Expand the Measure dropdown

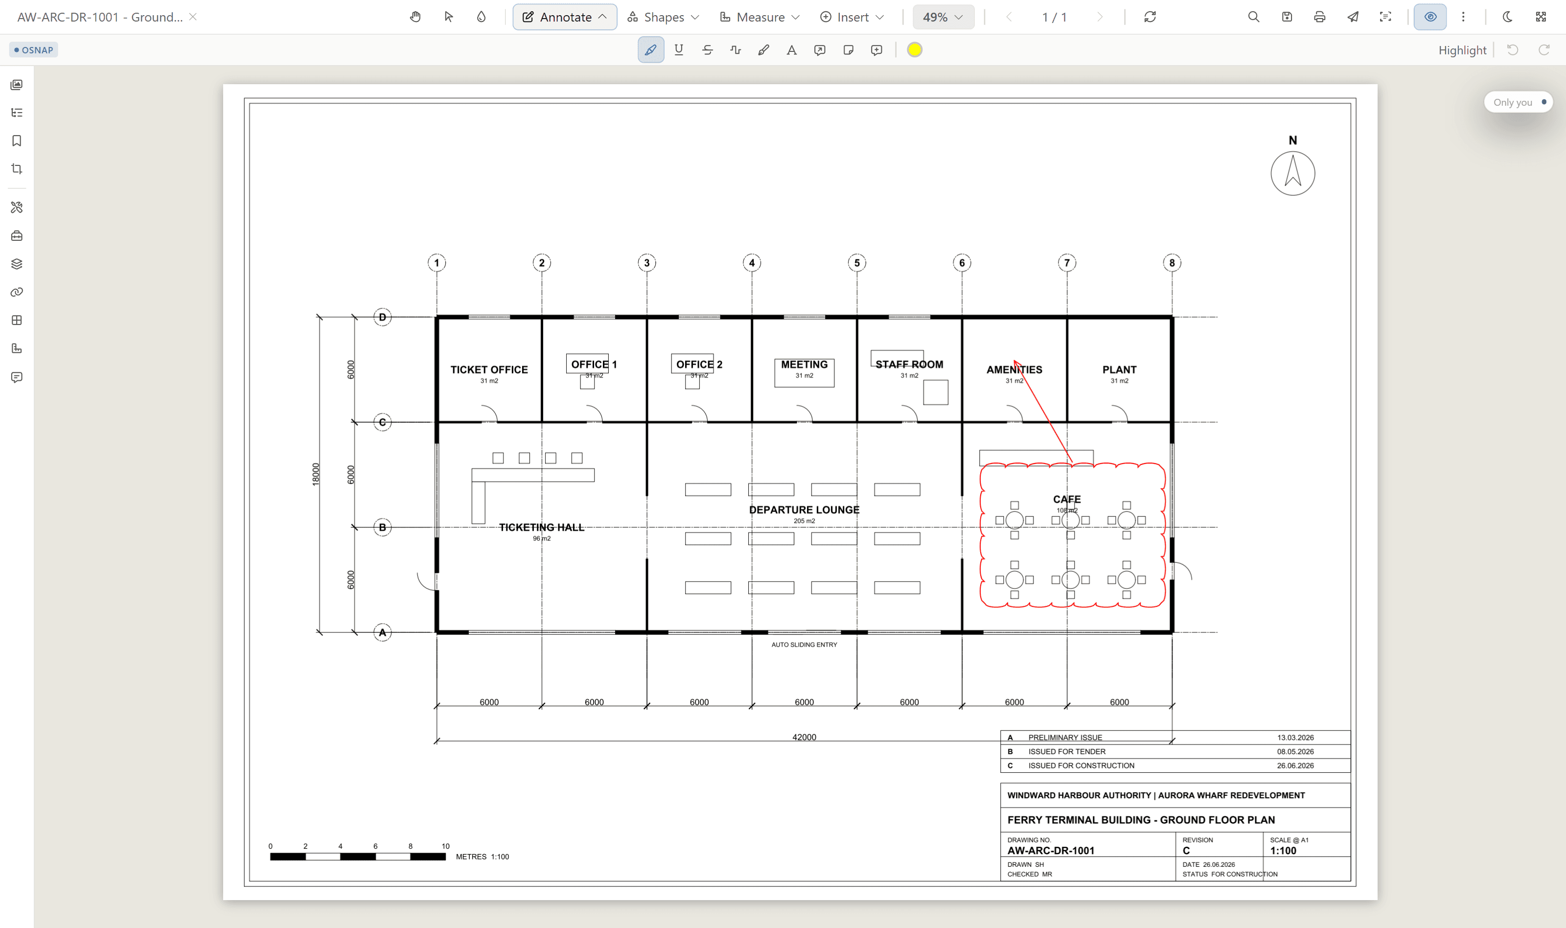(x=760, y=17)
